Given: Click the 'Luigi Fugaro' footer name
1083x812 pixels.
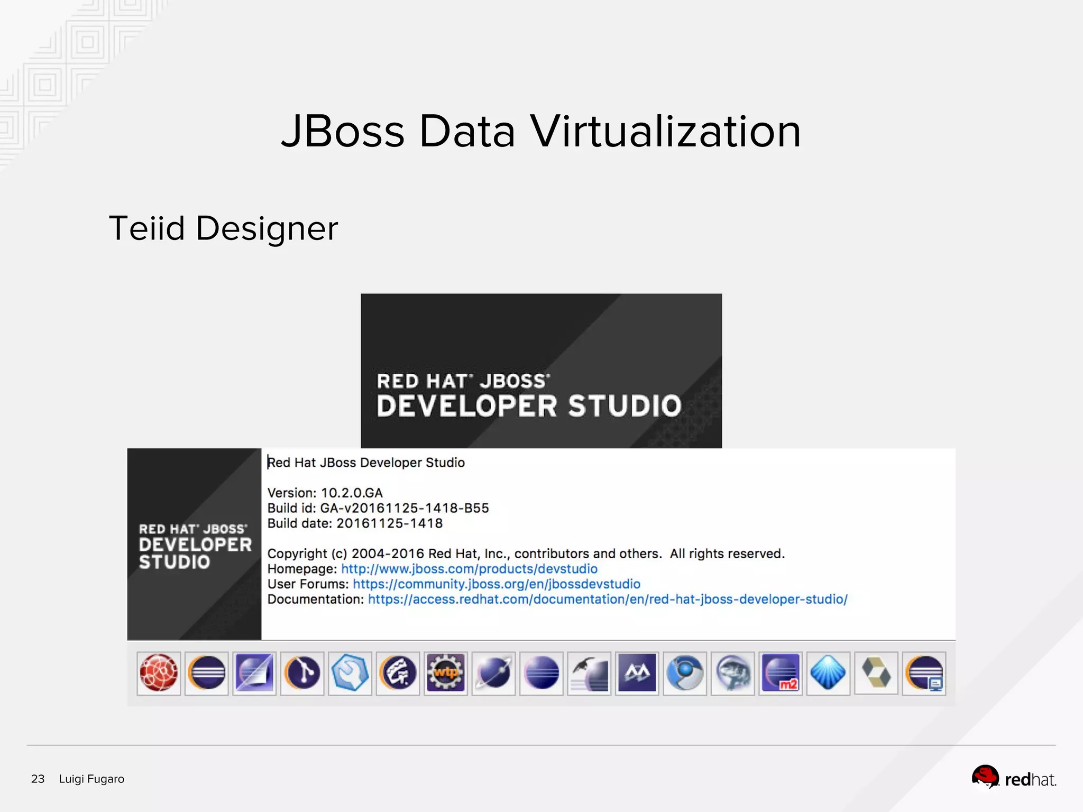Looking at the screenshot, I should (91, 779).
